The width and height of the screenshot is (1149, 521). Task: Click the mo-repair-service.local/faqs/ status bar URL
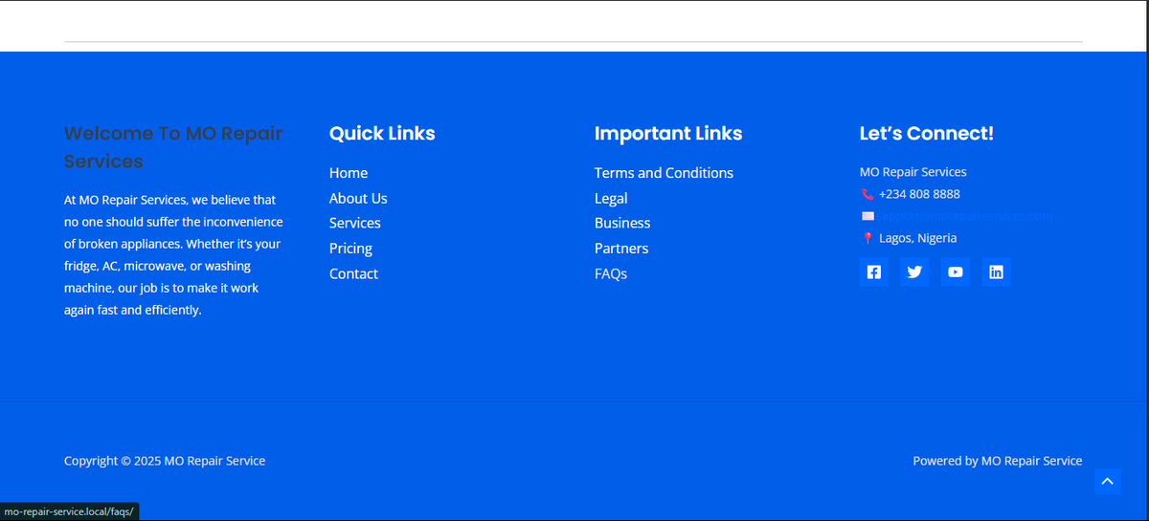pos(71,511)
